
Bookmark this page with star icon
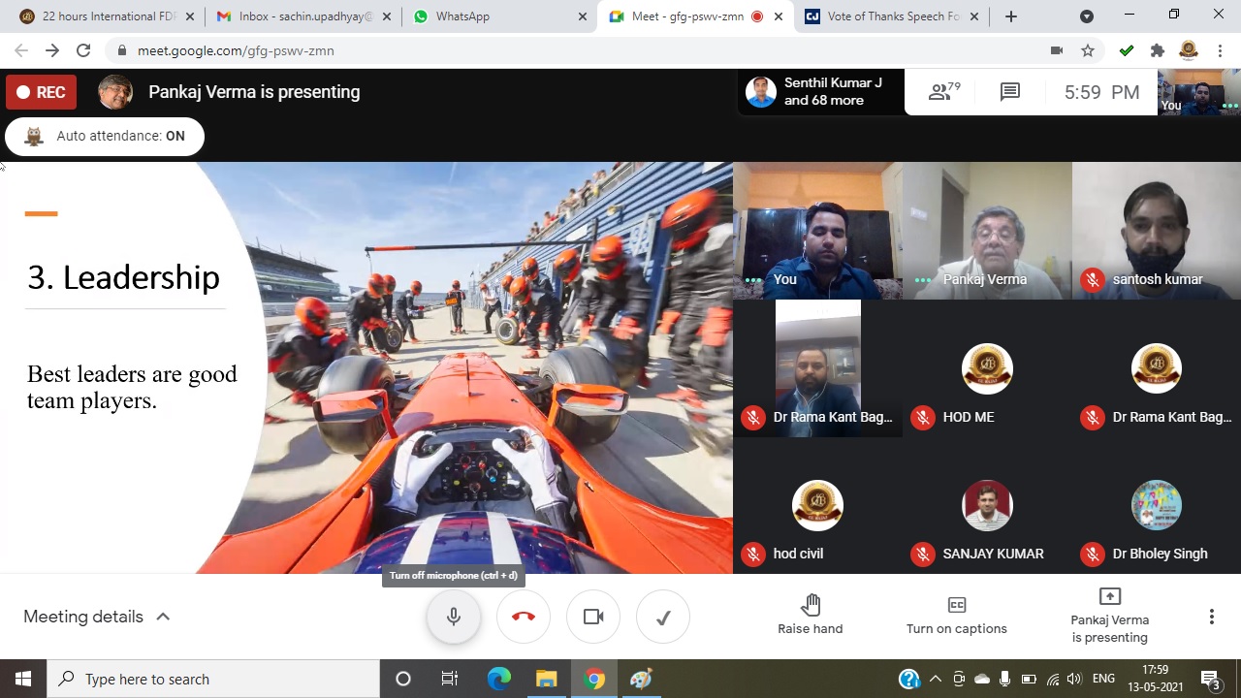pyautogui.click(x=1088, y=50)
